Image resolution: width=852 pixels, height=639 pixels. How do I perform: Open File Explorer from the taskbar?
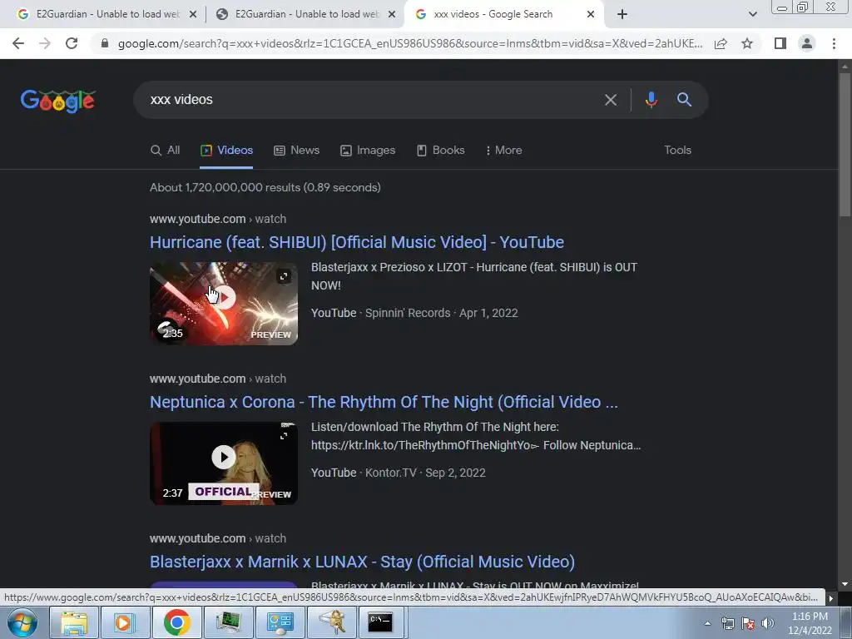tap(74, 622)
